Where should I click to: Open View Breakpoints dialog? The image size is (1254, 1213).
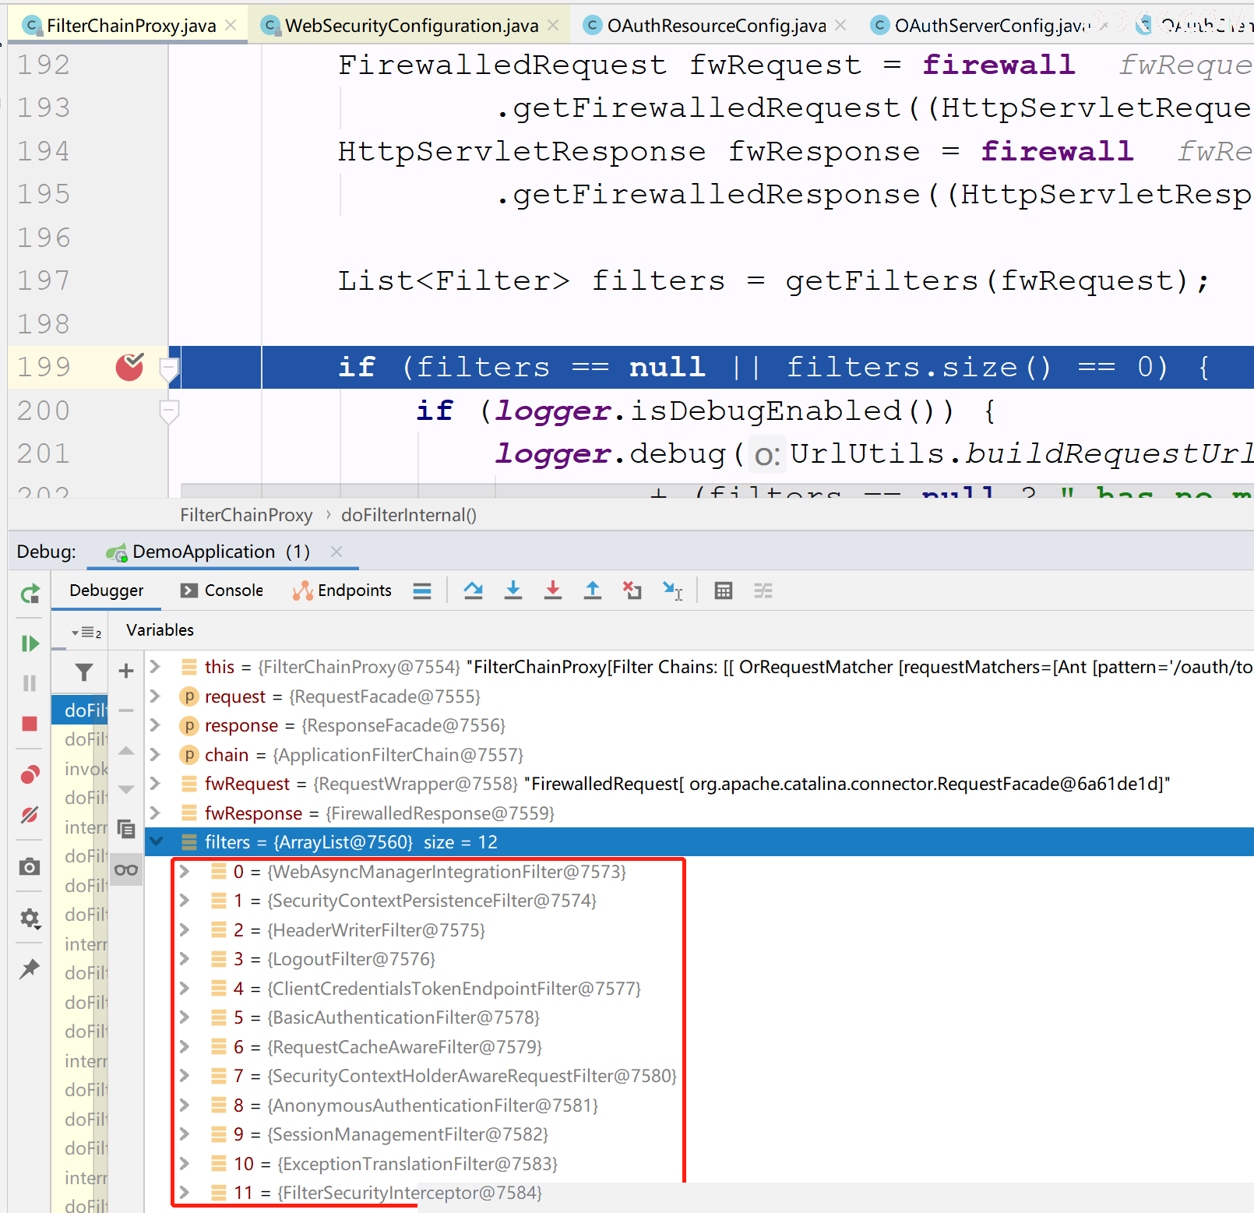pyautogui.click(x=30, y=774)
